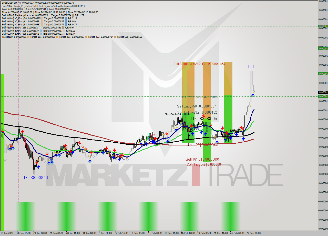Click the 'Sell 161.8 | 0.00000891' label

tap(202, 159)
